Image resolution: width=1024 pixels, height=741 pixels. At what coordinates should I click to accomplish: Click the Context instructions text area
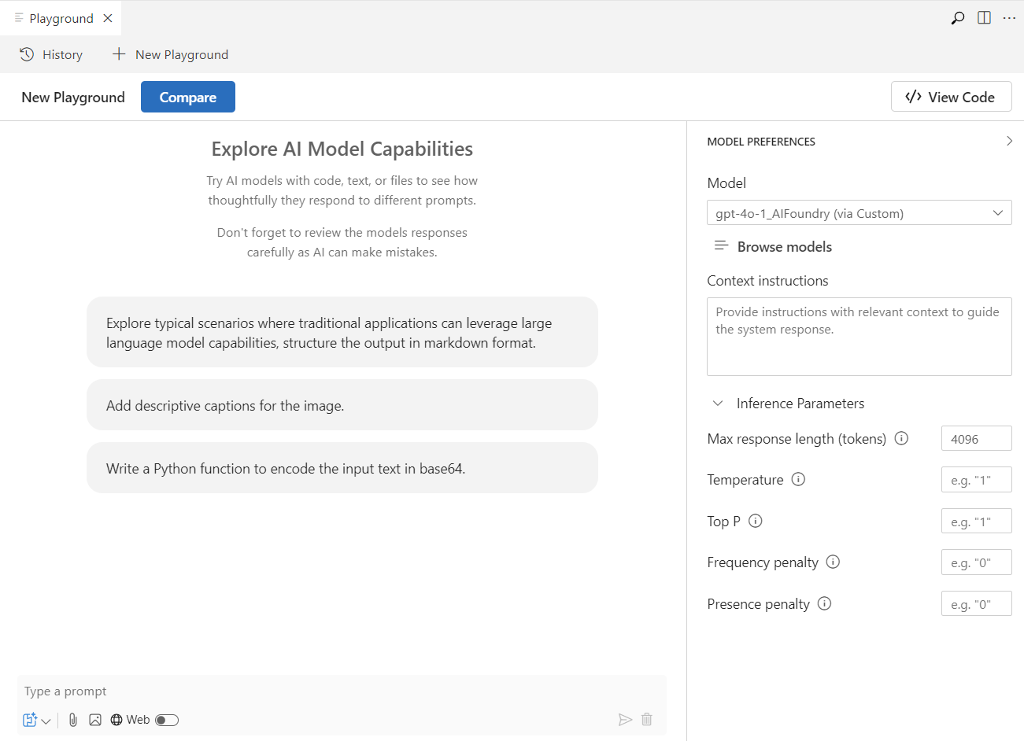pyautogui.click(x=859, y=337)
